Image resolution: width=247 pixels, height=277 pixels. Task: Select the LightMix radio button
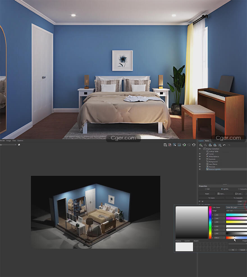222,189
